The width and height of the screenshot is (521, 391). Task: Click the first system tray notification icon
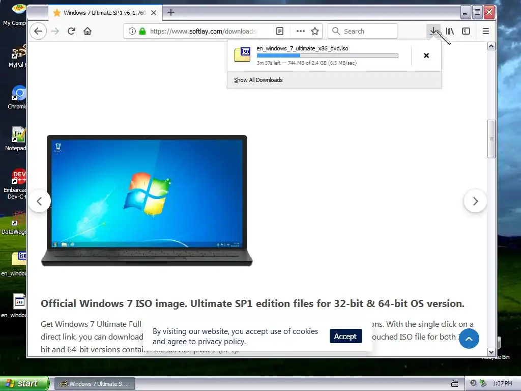click(474, 383)
